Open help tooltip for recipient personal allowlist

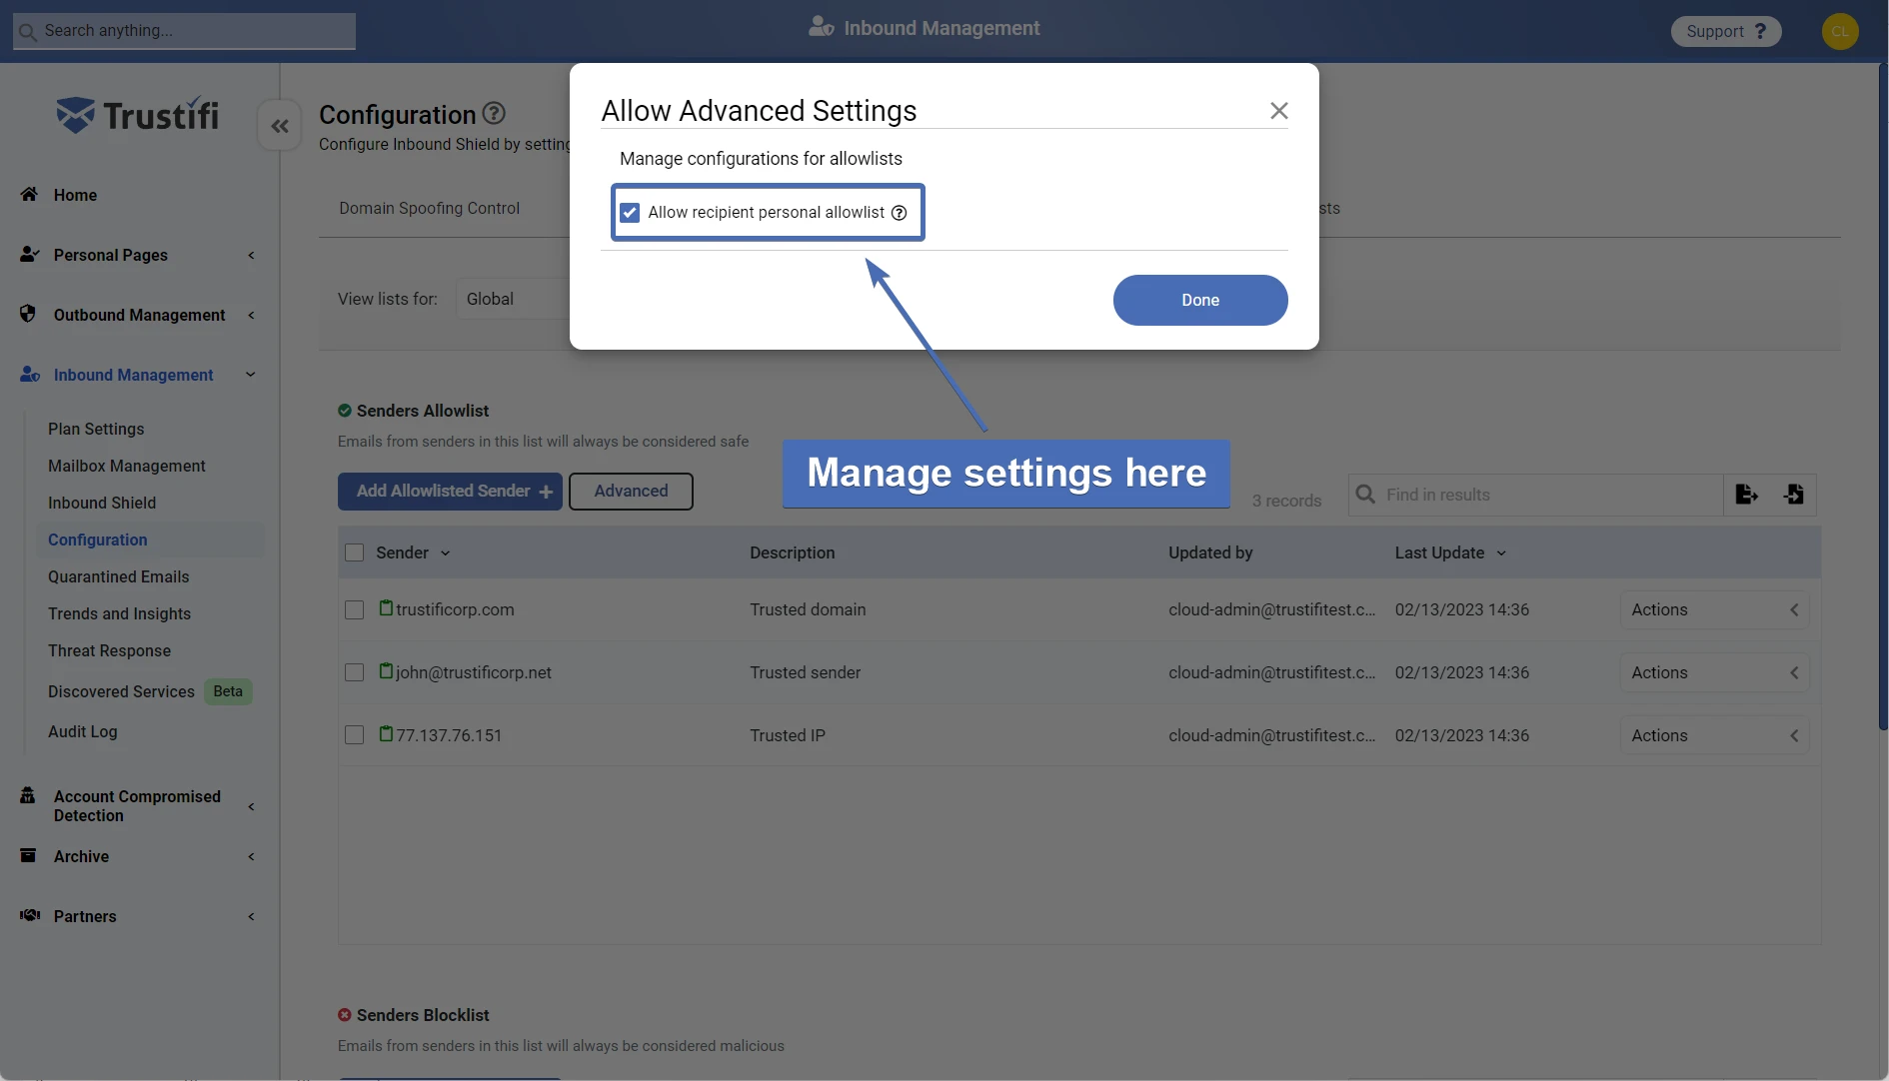[899, 213]
